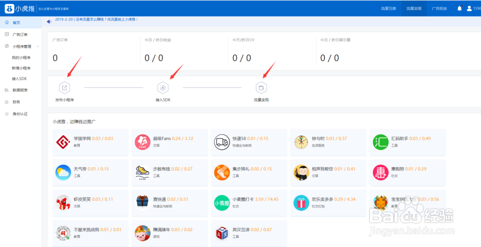Open the 查快递 gift box icon
The height and width of the screenshot is (247, 481).
point(143,203)
